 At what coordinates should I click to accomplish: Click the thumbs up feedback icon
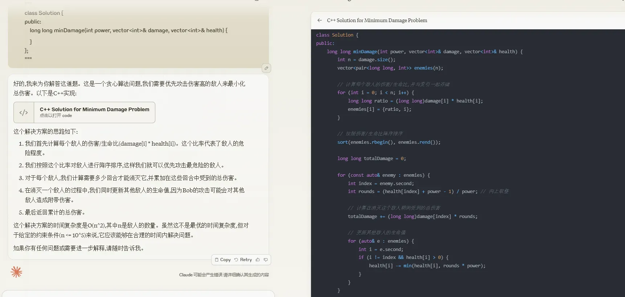(258, 260)
